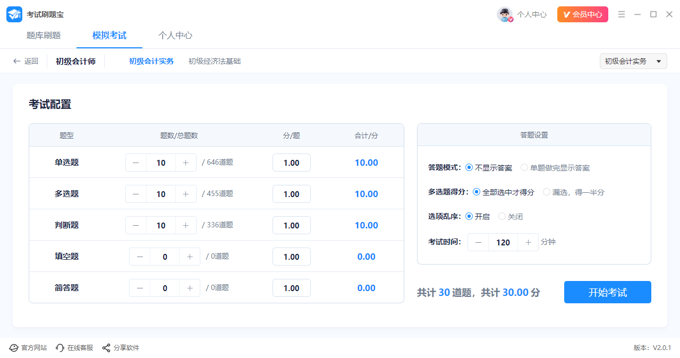Disable 选项乱序 with 关闭
This screenshot has width=680, height=358.
(511, 216)
